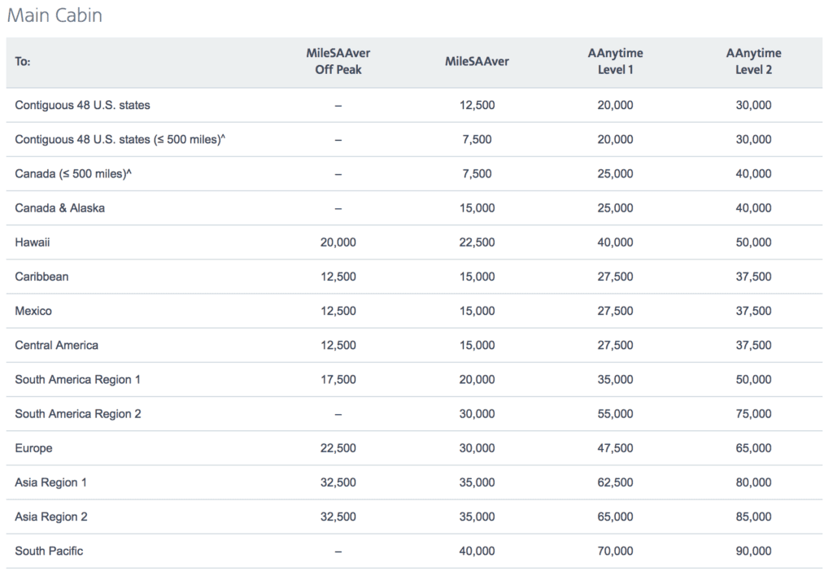Click the Central America row label
Image resolution: width=833 pixels, height=580 pixels.
[x=56, y=345]
